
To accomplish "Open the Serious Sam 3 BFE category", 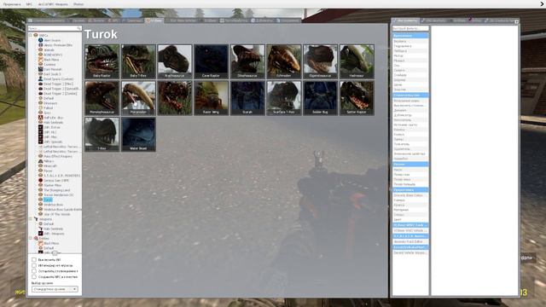I will [56, 180].
